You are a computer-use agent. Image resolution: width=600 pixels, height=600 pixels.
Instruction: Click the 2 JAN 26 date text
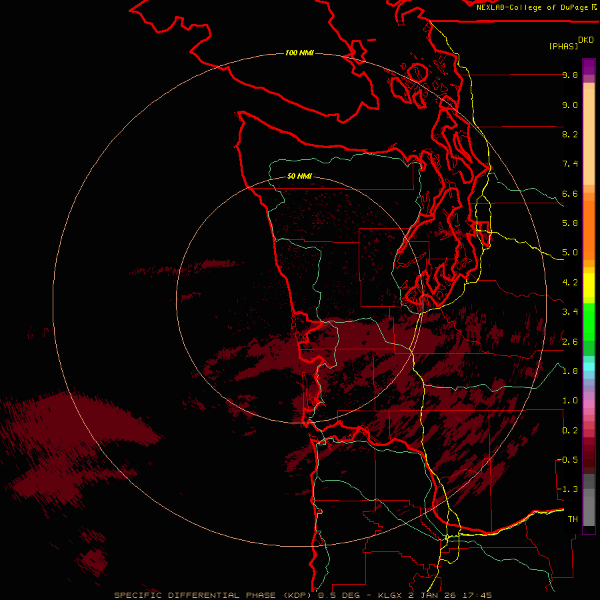click(x=431, y=595)
